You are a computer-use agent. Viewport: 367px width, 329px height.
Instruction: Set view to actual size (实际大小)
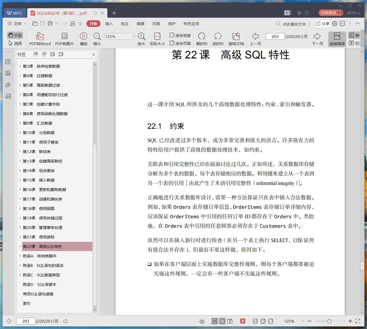click(157, 39)
